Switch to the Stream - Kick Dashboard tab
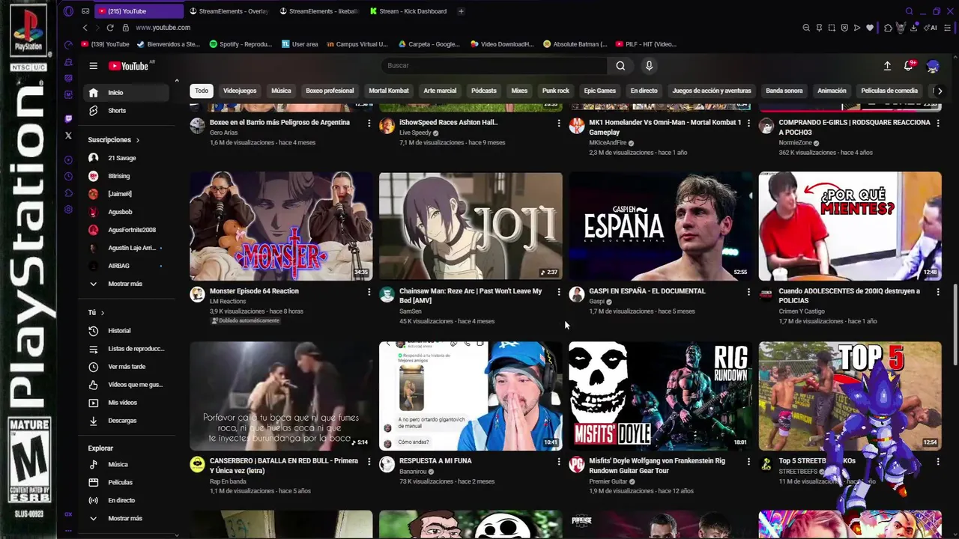This screenshot has width=959, height=539. 408,11
